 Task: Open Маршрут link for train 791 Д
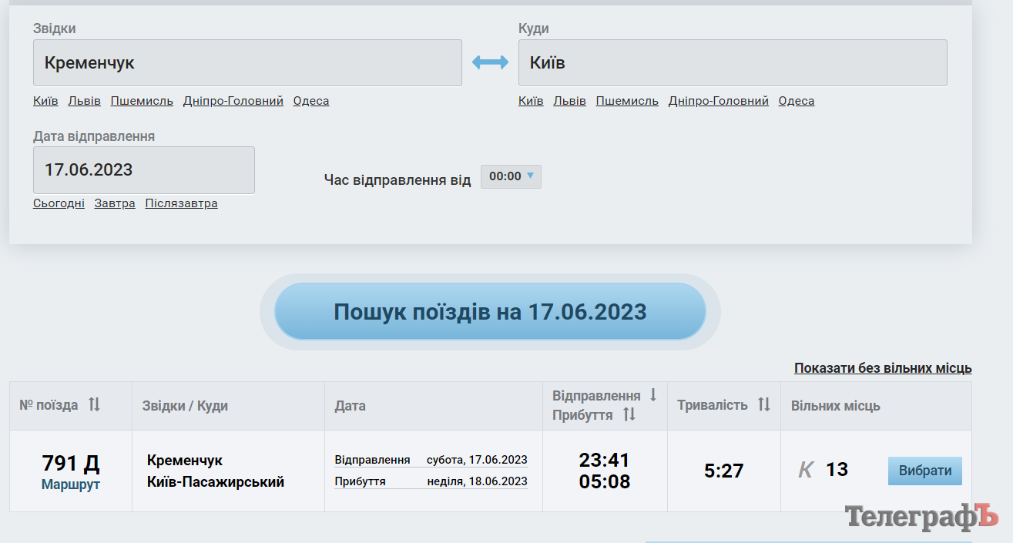[71, 484]
